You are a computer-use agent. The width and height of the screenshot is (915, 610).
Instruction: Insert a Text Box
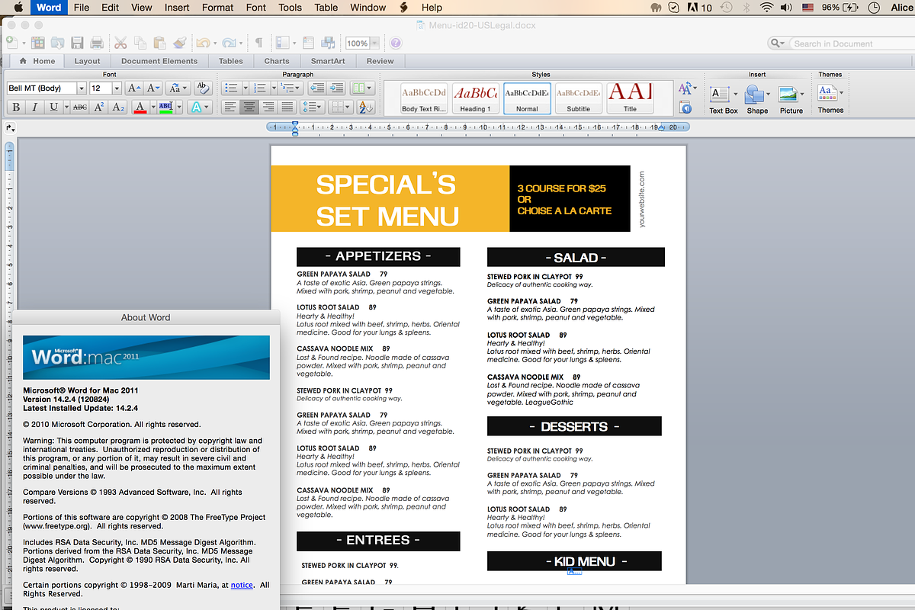pos(723,99)
